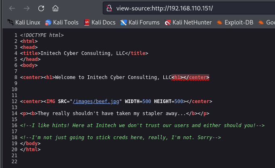The width and height of the screenshot is (275, 168).
Task: Click the DOCTYPE html declaration line
Action: (x=42, y=35)
